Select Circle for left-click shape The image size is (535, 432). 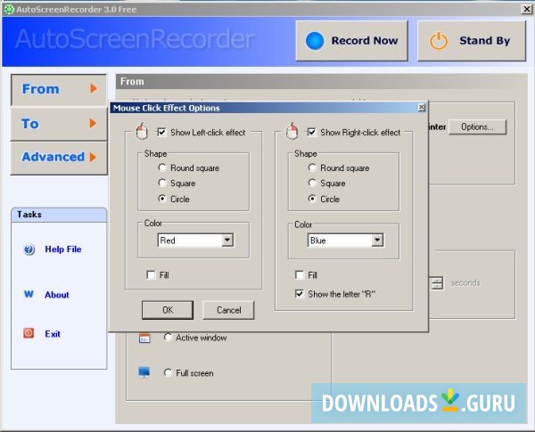point(162,199)
